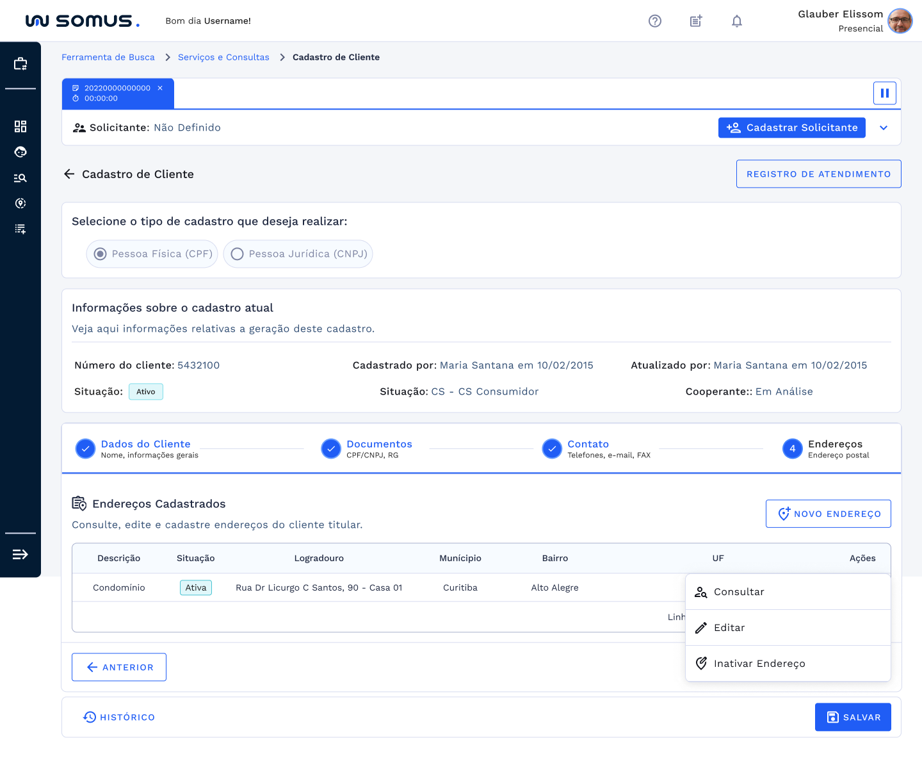922x779 pixels.
Task: Open the briefcase icon in sidebar
Action: (x=20, y=63)
